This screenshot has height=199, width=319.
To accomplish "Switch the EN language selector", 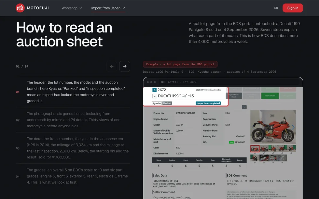I will [x=276, y=8].
